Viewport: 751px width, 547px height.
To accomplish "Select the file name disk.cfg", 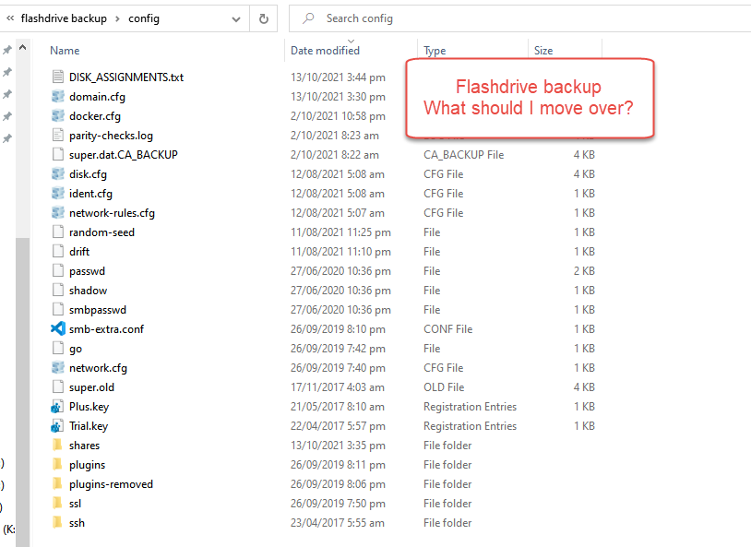I will pos(88,173).
